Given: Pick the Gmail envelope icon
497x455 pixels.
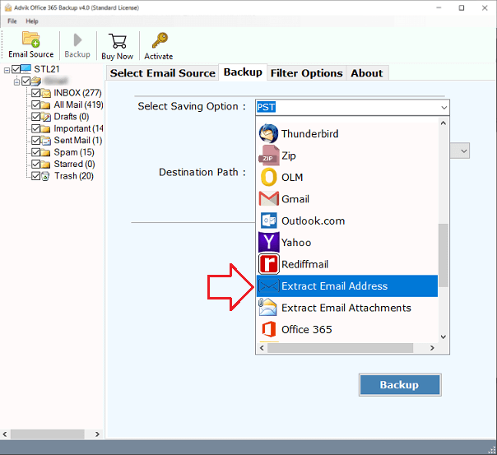Looking at the screenshot, I should tap(269, 199).
